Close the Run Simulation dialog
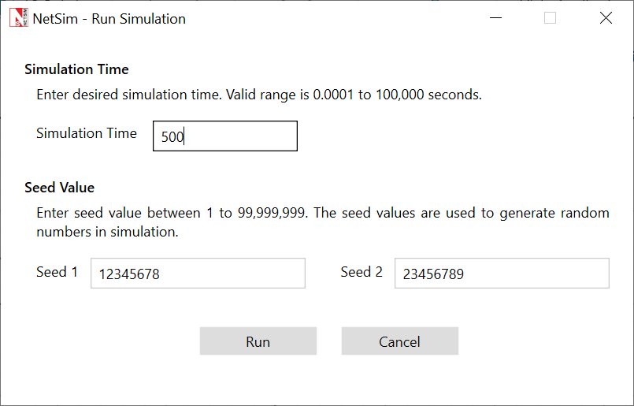Image resolution: width=634 pixels, height=406 pixels. [606, 18]
